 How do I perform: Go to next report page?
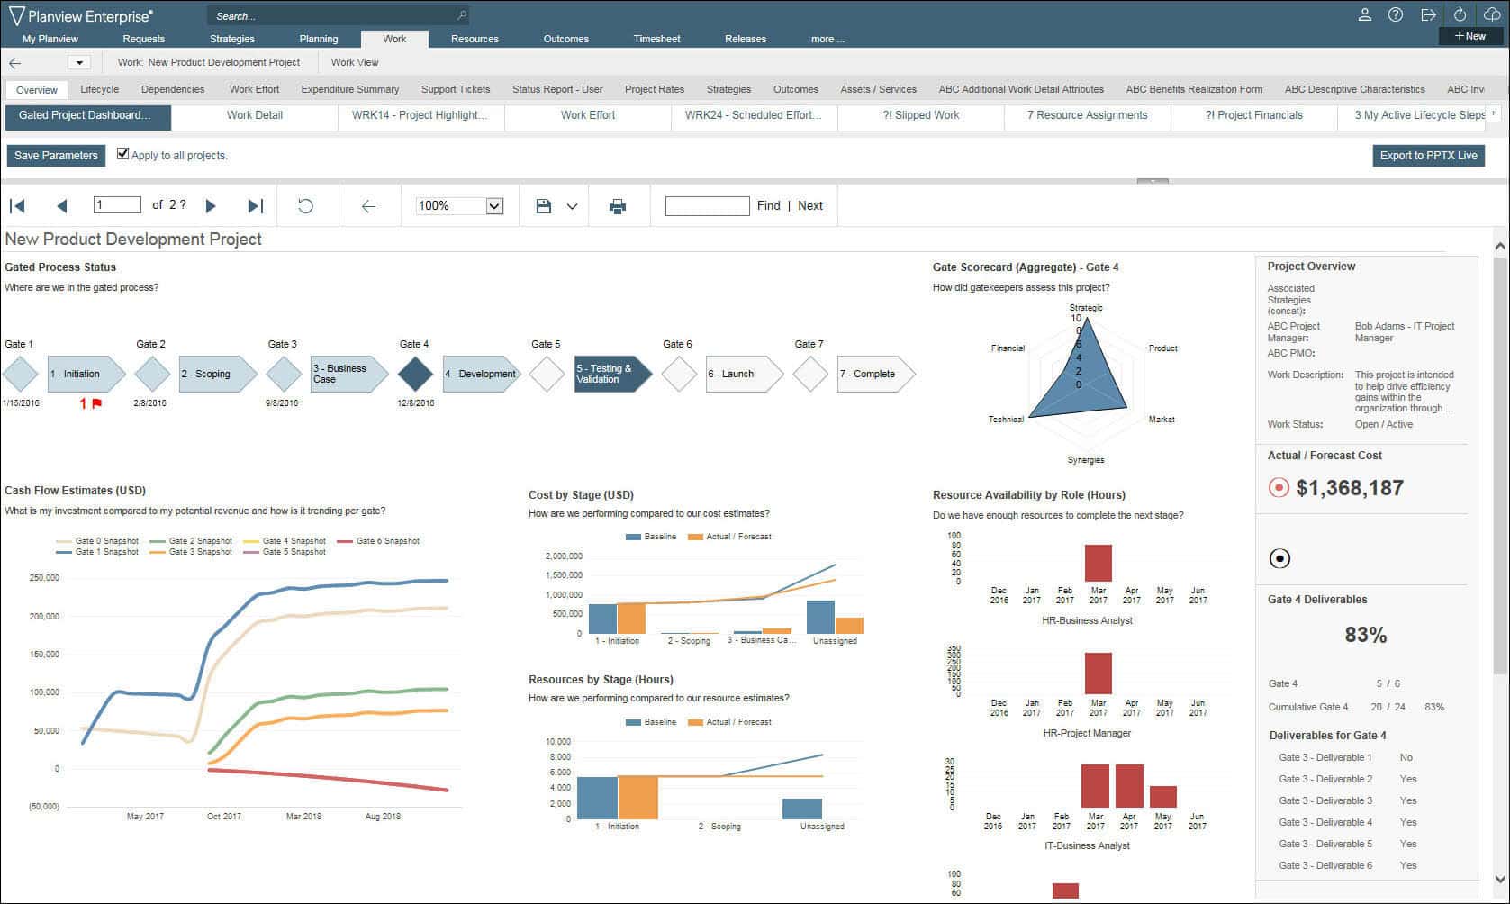tap(211, 206)
